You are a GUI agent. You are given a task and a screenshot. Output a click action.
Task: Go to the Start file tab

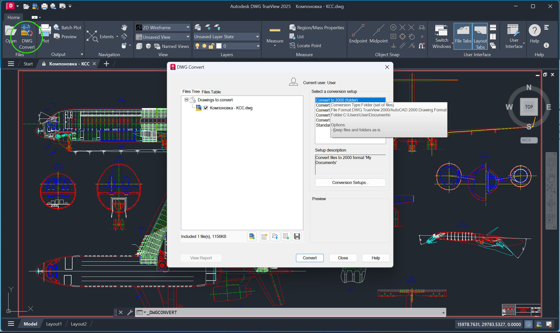(x=28, y=64)
